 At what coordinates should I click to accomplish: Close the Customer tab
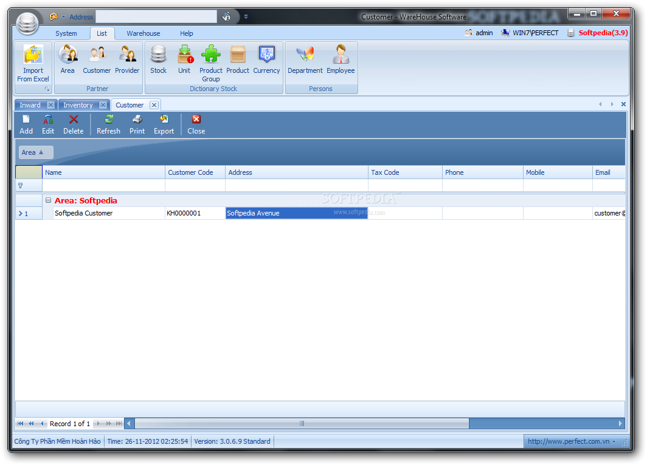pos(154,105)
